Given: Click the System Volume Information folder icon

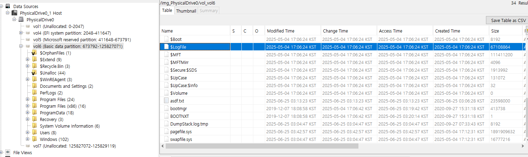Looking at the screenshot, I should pyautogui.click(x=34, y=126).
